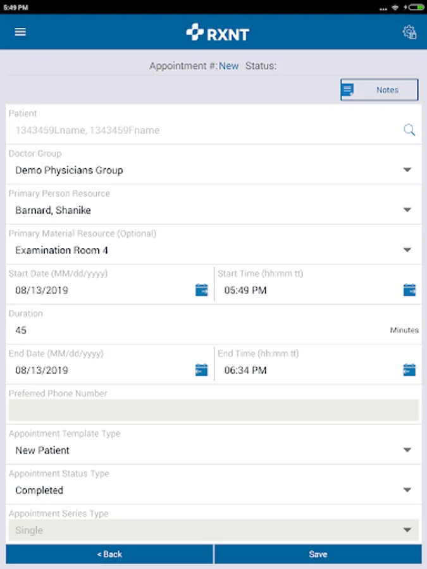Click the Preferred Phone Number field

(213, 410)
